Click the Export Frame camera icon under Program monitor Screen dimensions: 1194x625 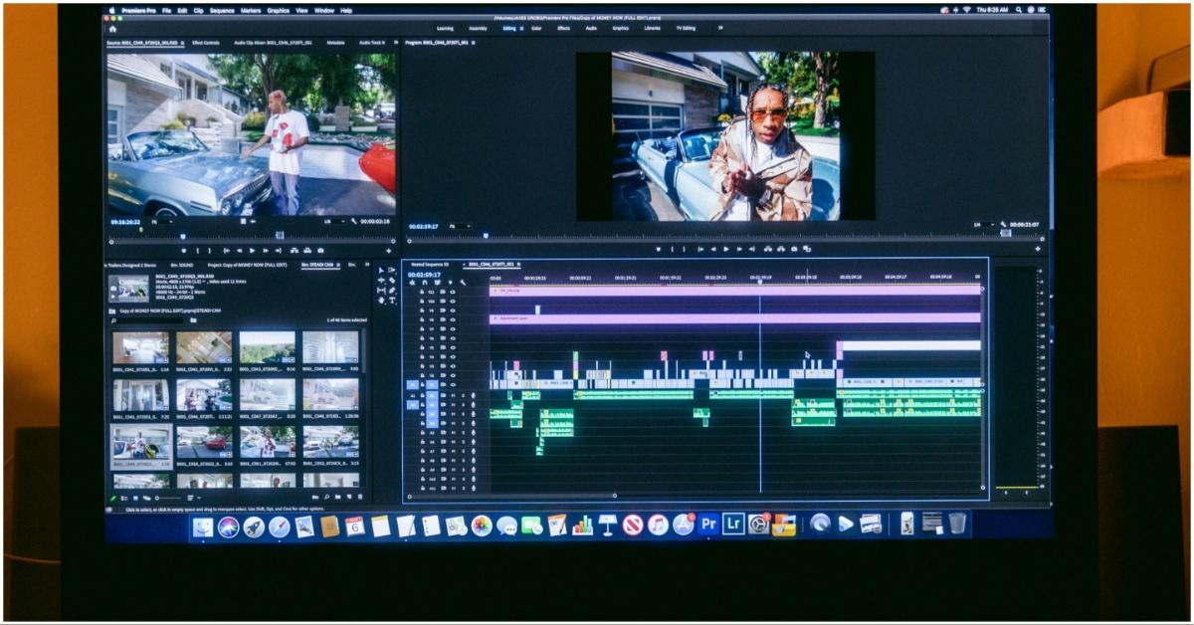(x=794, y=249)
